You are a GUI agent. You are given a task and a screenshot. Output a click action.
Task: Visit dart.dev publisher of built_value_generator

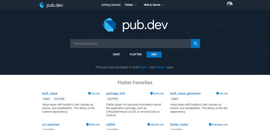pyautogui.click(x=224, y=94)
